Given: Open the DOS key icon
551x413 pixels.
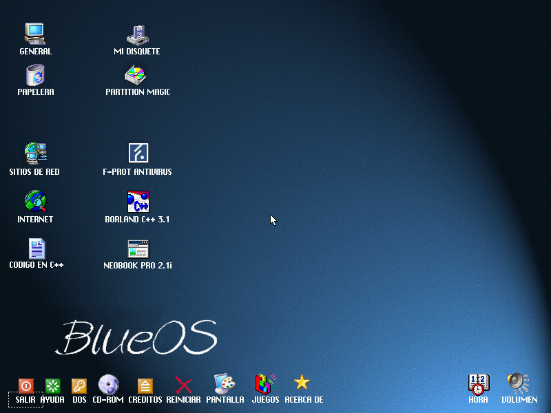Looking at the screenshot, I should coord(79,386).
